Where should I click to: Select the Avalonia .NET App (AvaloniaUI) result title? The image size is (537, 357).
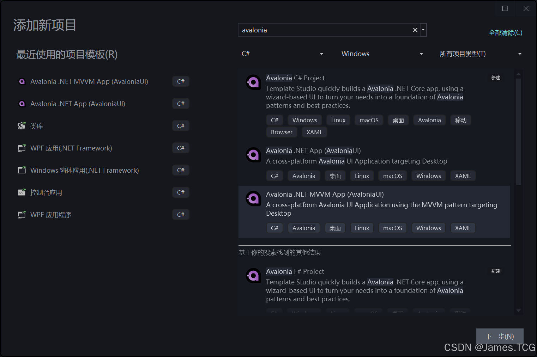click(313, 150)
